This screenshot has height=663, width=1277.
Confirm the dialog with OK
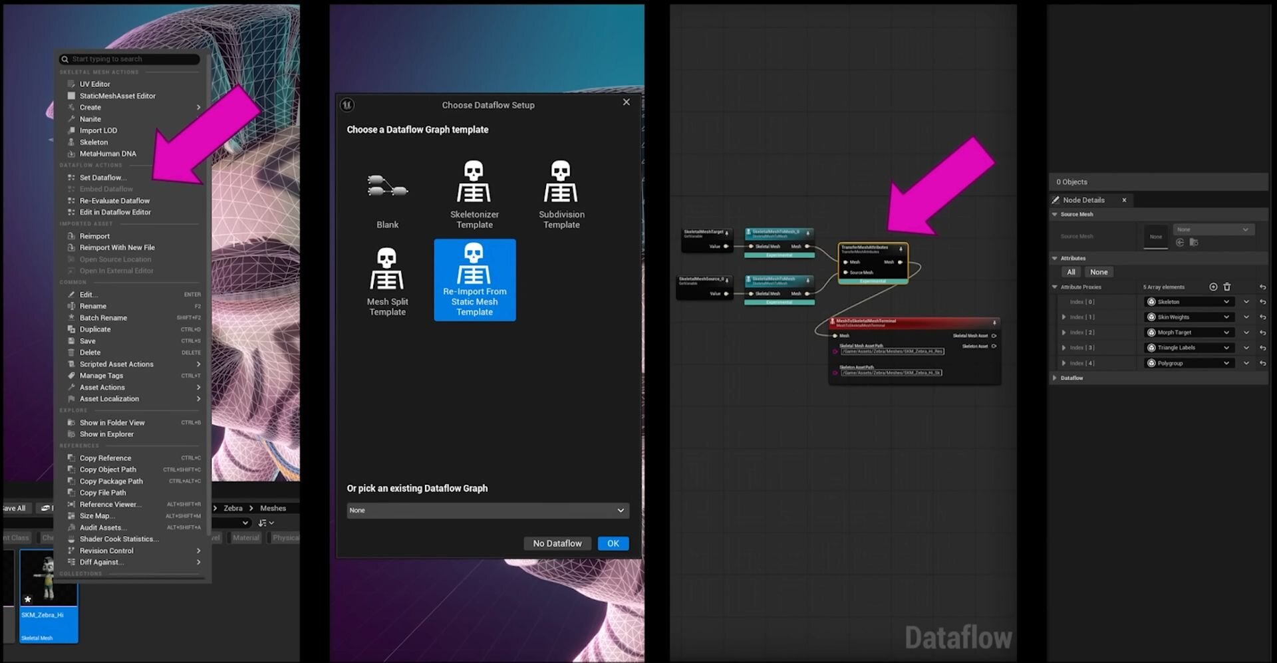613,543
